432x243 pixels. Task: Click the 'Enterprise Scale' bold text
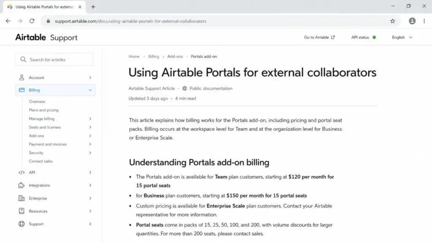click(226, 206)
